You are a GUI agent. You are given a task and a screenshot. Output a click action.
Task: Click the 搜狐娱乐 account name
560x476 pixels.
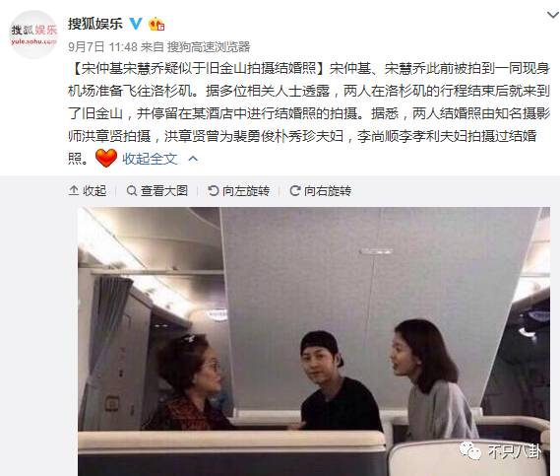95,24
